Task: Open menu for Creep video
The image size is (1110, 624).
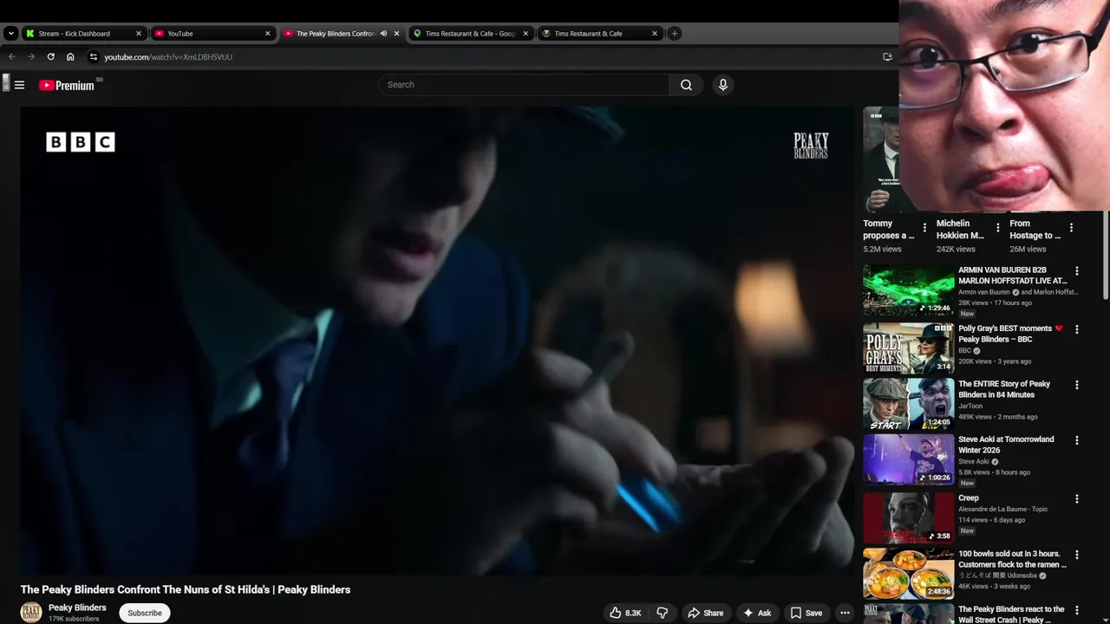Action: coord(1077,499)
